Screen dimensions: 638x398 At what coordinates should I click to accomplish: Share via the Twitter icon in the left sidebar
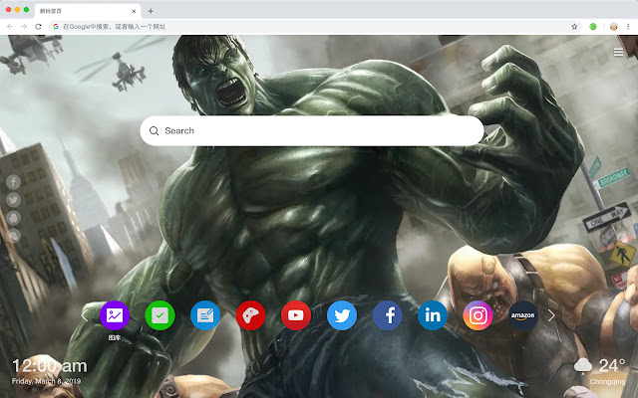click(13, 200)
